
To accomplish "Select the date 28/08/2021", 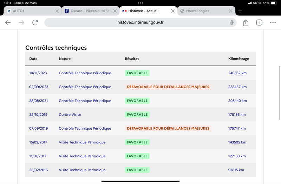I will pos(39,101).
